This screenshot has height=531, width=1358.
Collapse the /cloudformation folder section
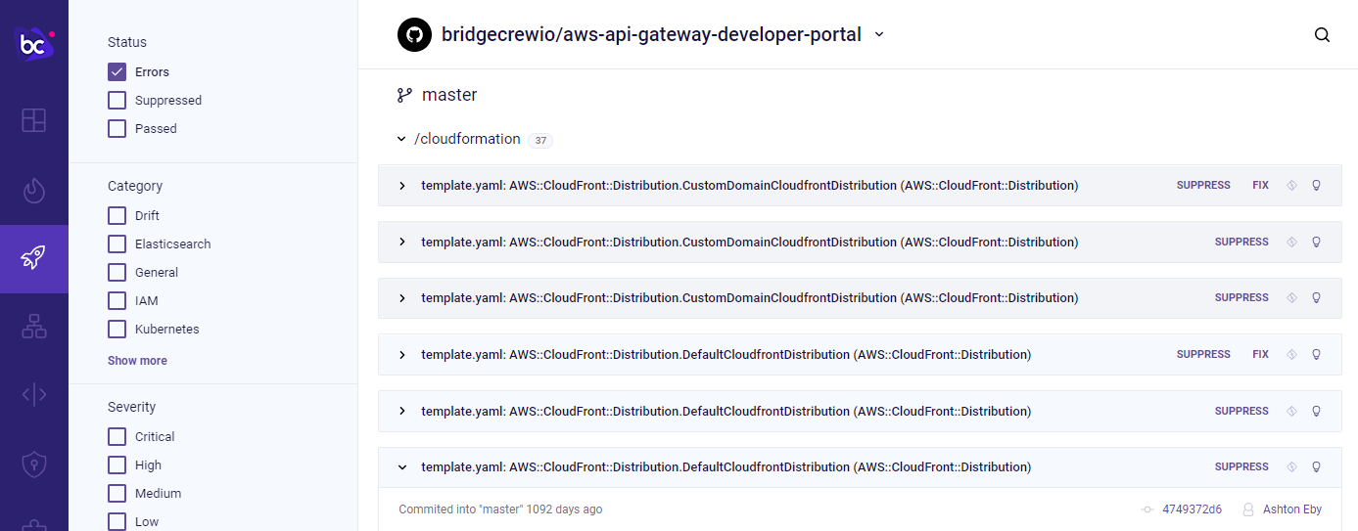point(401,139)
